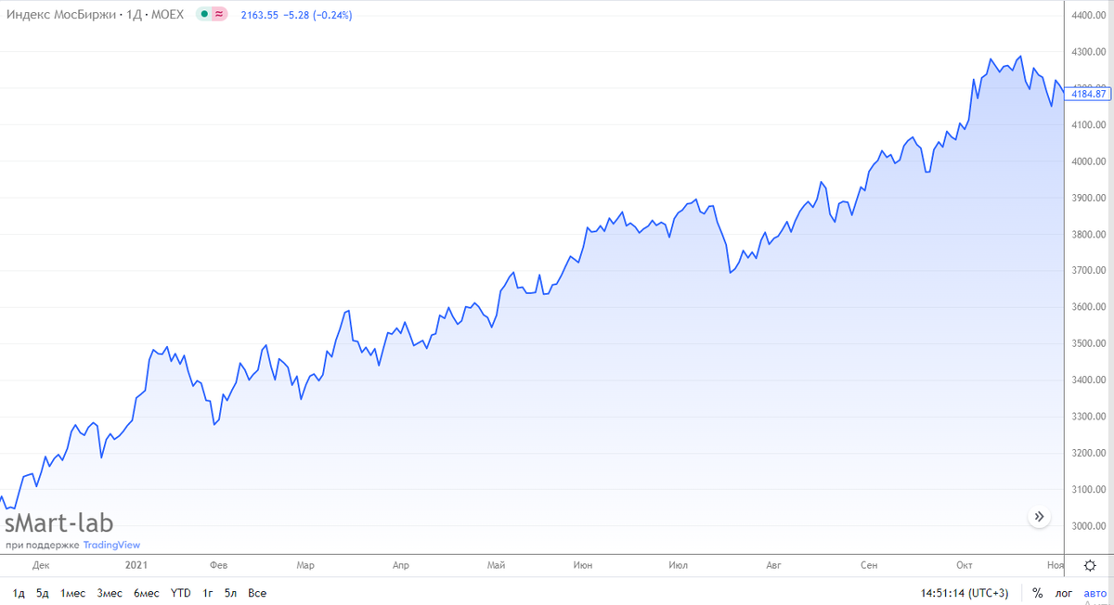Select the YTD time range
Screen dimensions: 1114x605
tap(181, 593)
